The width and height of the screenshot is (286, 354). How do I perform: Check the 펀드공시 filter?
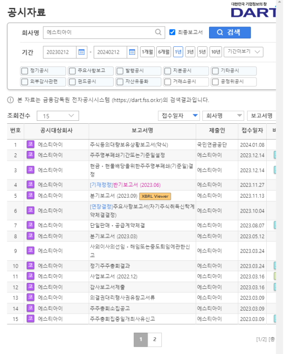click(72, 82)
